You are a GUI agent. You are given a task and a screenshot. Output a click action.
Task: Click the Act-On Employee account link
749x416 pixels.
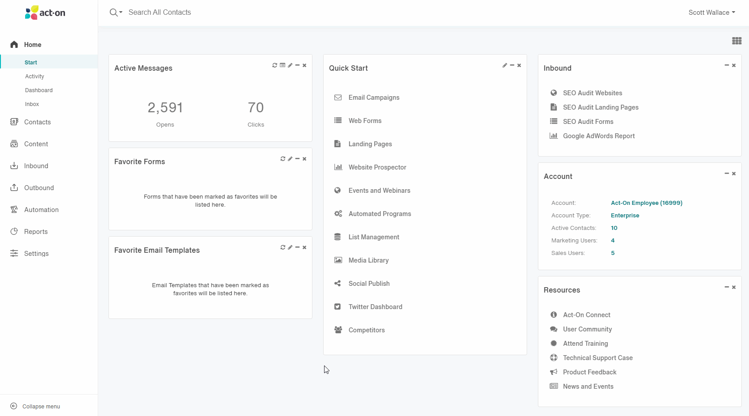(x=646, y=203)
